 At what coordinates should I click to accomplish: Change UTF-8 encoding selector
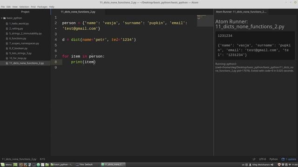pyautogui.click(x=263, y=159)
